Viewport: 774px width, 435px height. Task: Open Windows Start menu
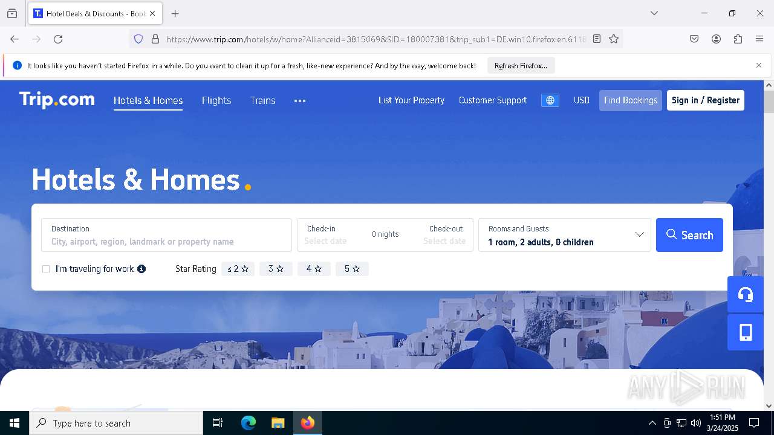point(15,423)
